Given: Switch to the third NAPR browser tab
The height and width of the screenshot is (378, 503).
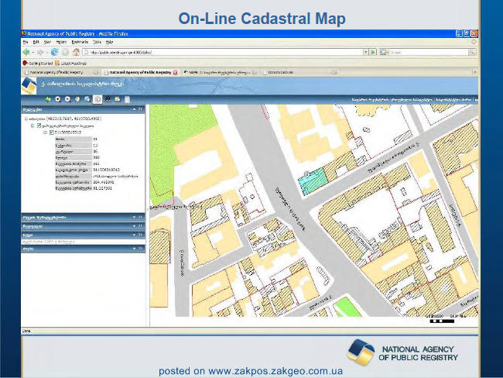Looking at the screenshot, I should coord(220,73).
